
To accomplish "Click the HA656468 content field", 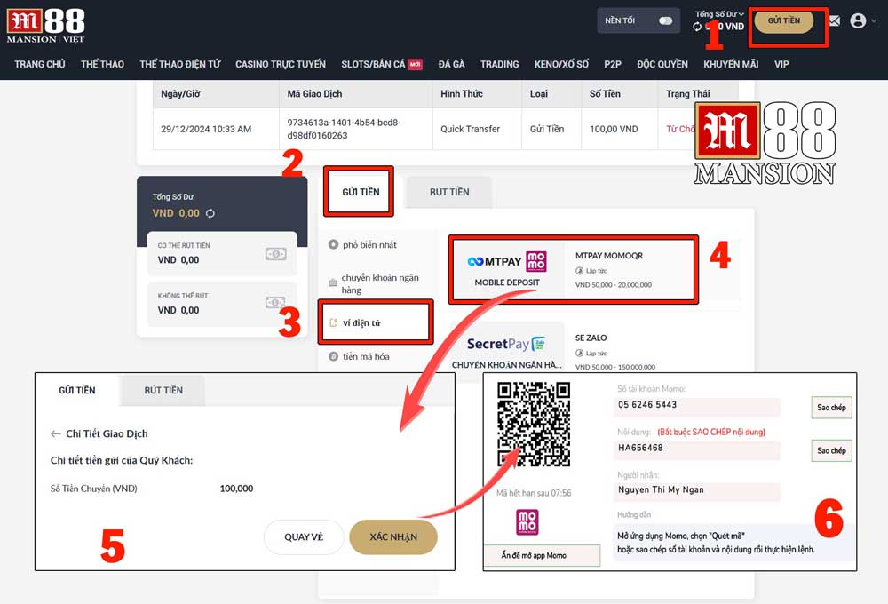I will (x=698, y=449).
